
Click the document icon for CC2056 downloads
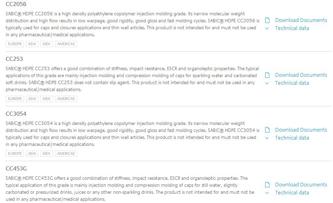267,20
